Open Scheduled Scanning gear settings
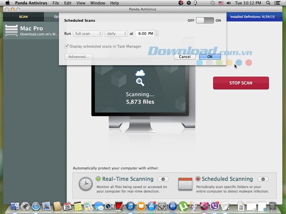 point(263,179)
